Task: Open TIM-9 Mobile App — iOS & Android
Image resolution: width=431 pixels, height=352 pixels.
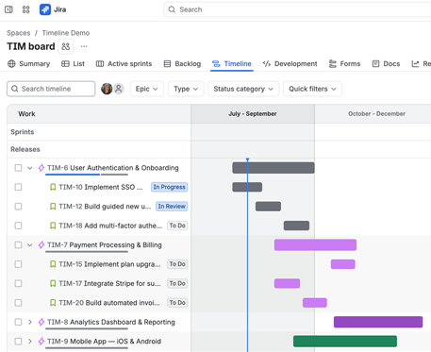Action: tap(104, 341)
